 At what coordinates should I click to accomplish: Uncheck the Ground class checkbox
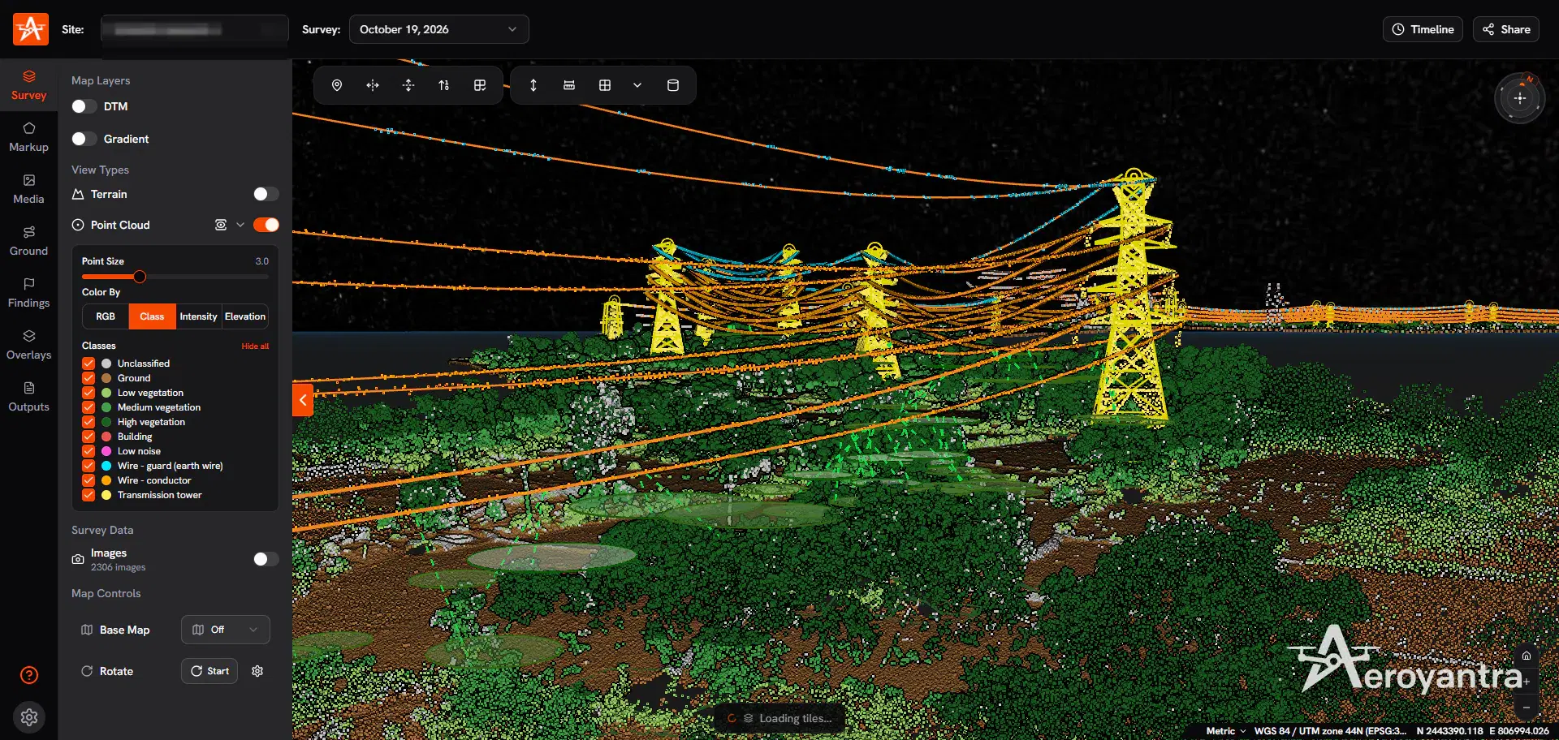89,378
